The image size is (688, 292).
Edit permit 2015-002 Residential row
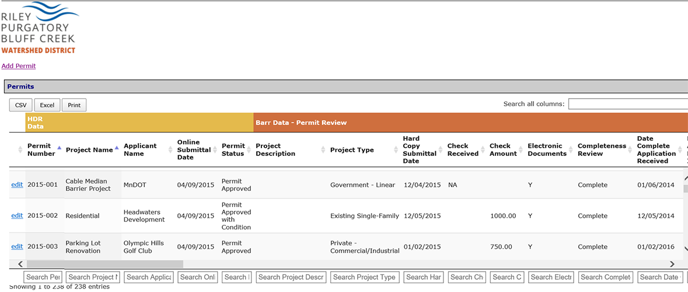pos(17,215)
